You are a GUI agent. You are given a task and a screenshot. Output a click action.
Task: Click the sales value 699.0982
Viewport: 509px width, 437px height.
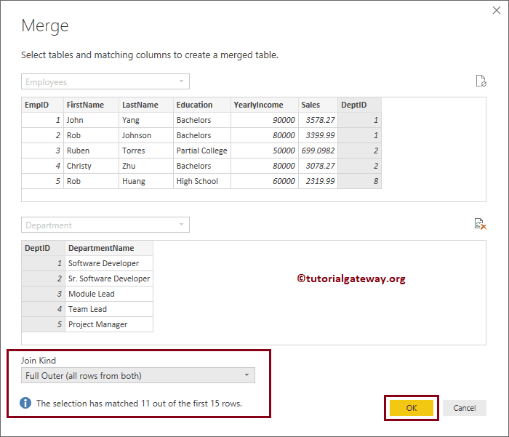point(318,151)
